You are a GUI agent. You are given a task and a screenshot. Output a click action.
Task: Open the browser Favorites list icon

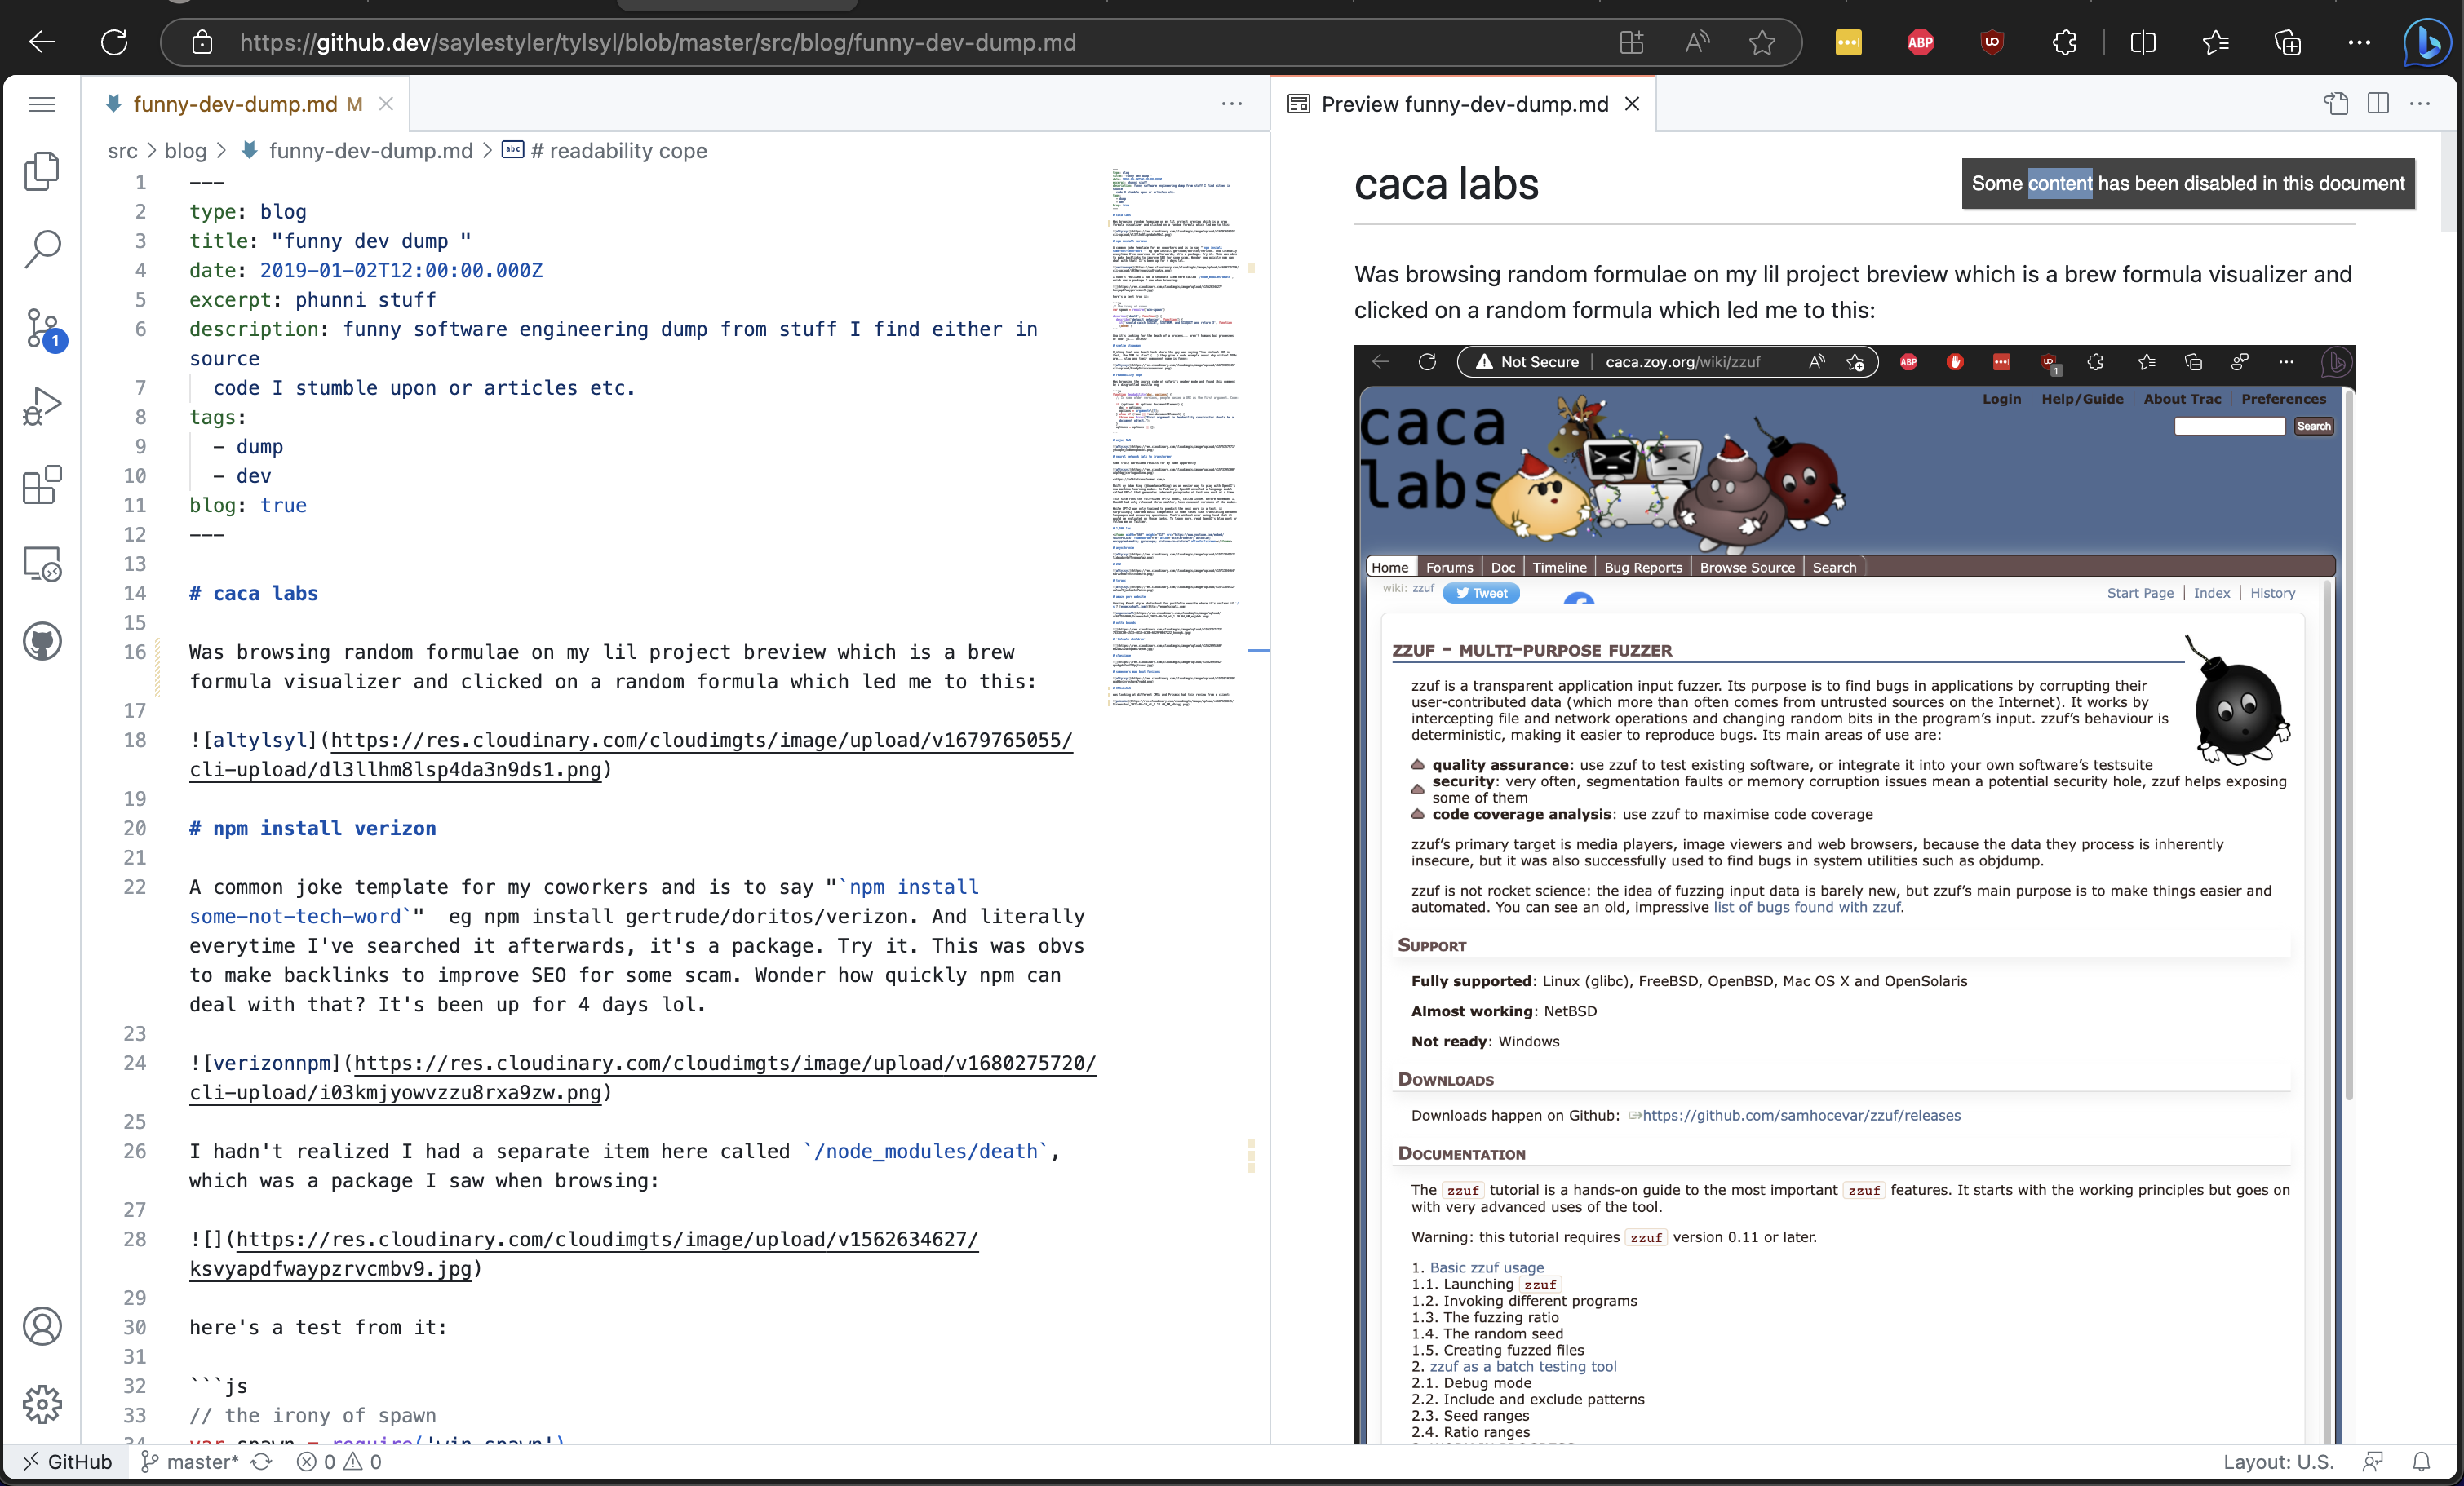pyautogui.click(x=2215, y=42)
